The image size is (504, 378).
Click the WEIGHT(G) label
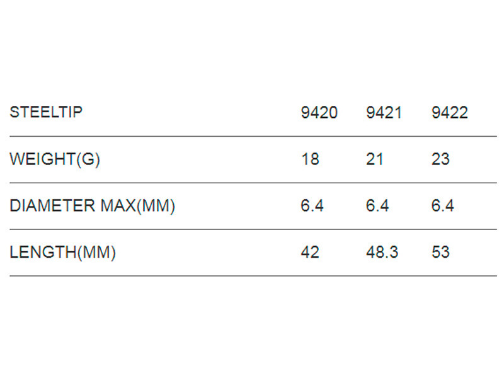tap(55, 159)
